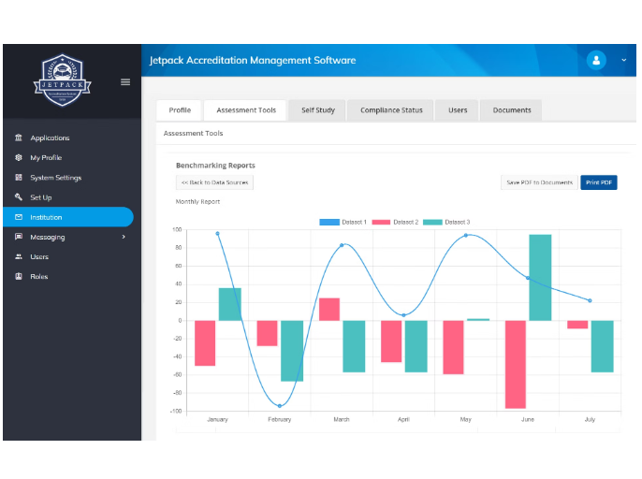Click the Users people icon

tap(19, 256)
